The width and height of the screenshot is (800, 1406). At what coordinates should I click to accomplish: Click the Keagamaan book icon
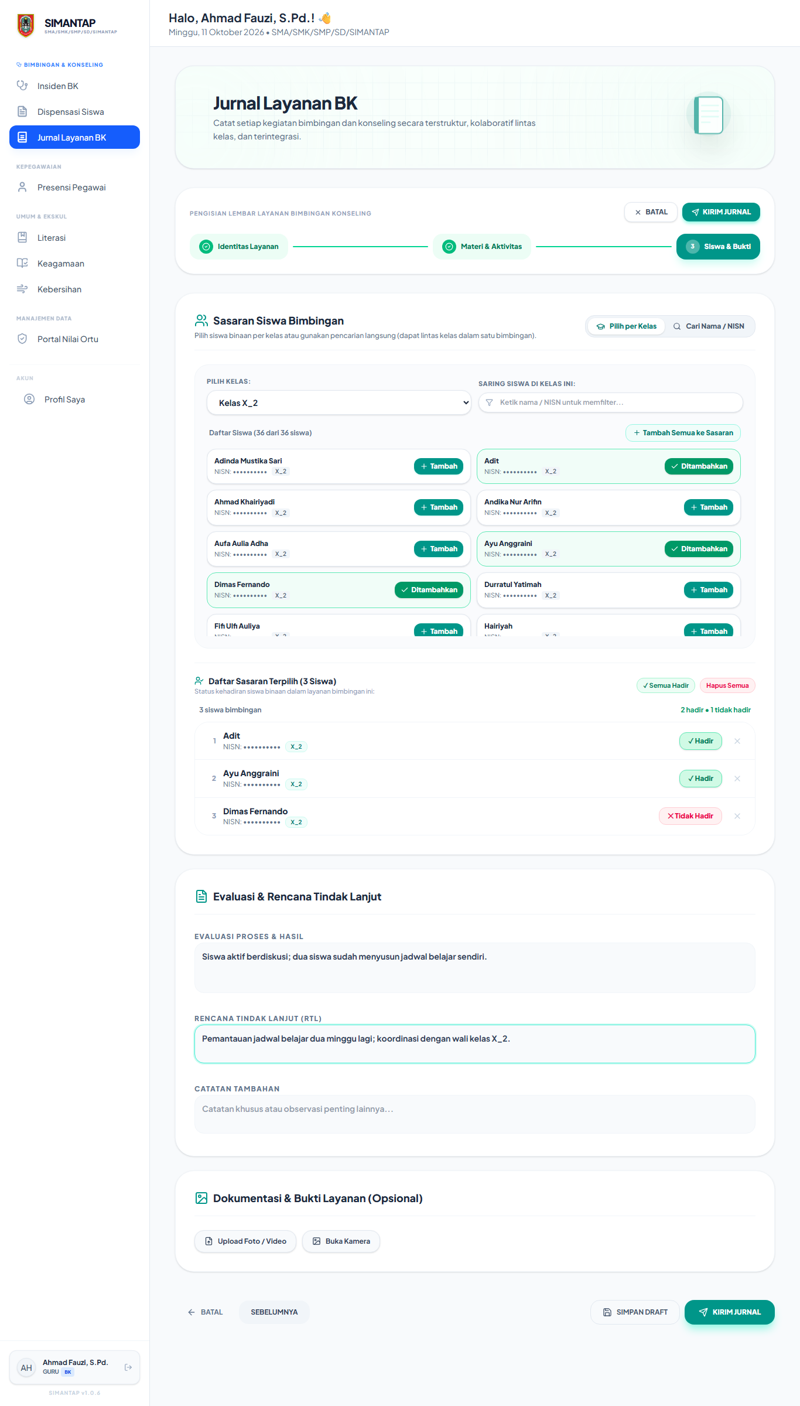[22, 263]
